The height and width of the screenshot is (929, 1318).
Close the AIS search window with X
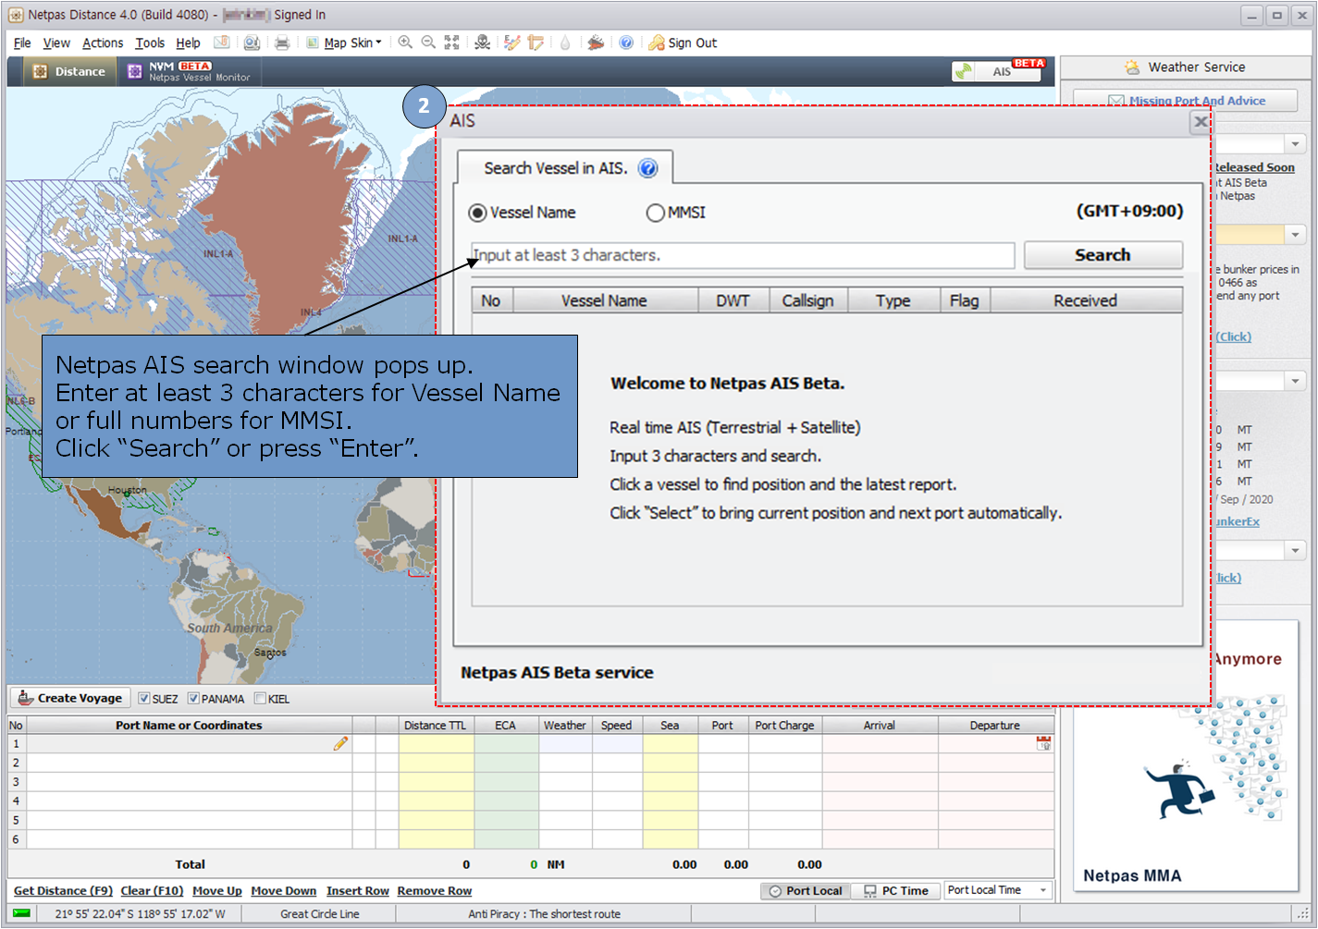tap(1201, 121)
